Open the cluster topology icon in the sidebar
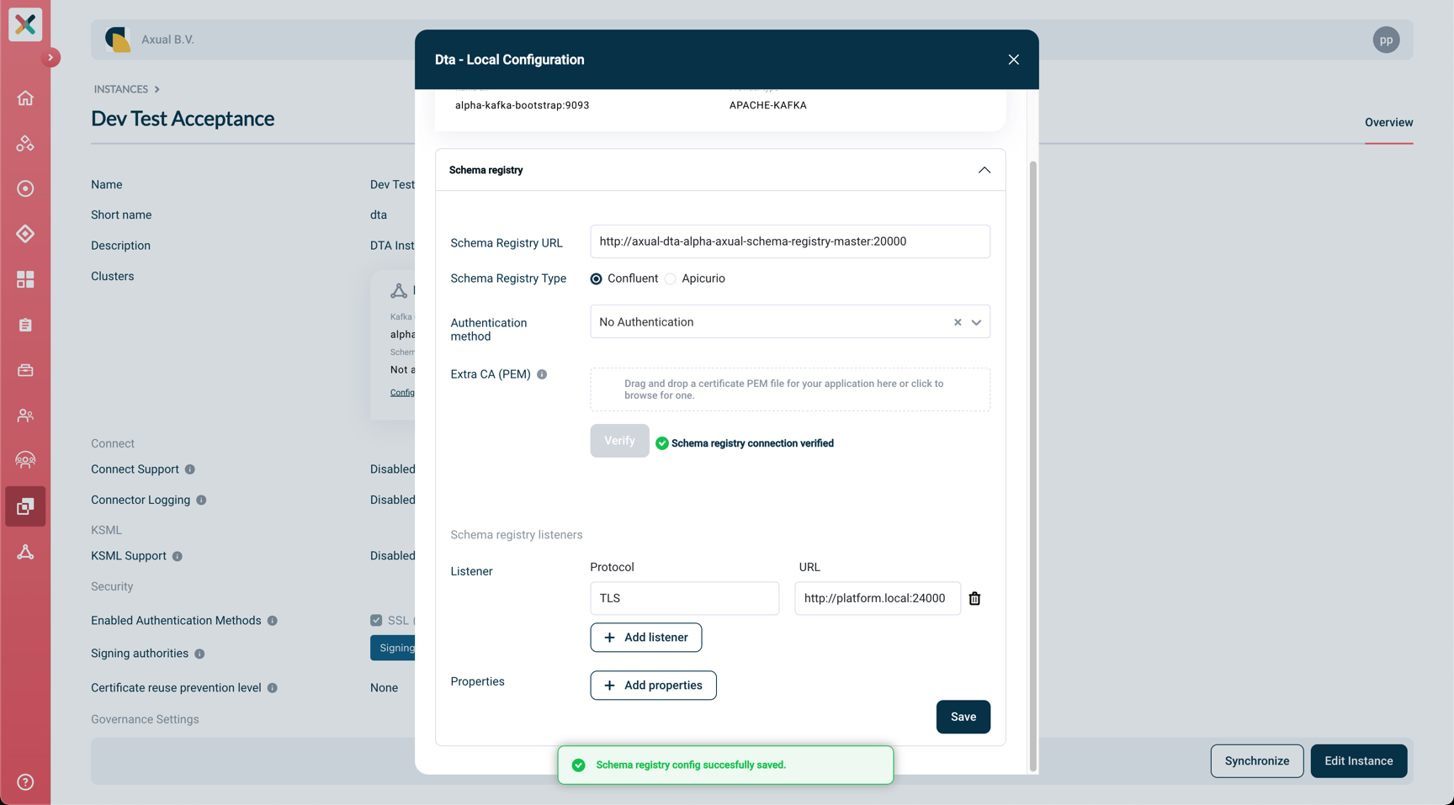This screenshot has height=805, width=1454. [x=25, y=552]
